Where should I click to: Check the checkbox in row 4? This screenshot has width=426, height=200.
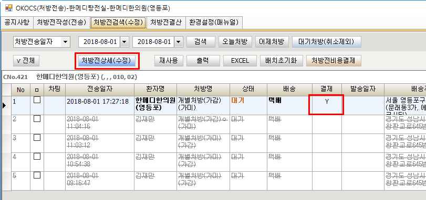(37, 157)
